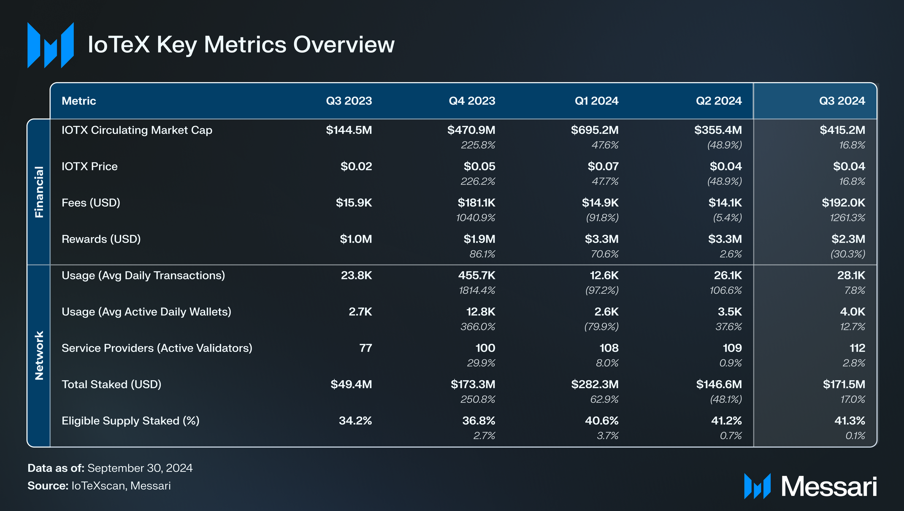Viewport: 904px width, 511px height.
Task: Select the "$171.5M" total staked value
Action: [x=844, y=384]
